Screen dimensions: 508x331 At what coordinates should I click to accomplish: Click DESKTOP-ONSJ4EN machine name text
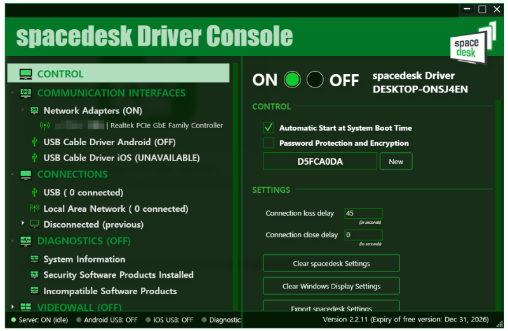coord(420,89)
